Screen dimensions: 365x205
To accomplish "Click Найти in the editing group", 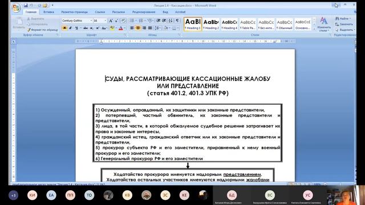I will coord(343,18).
